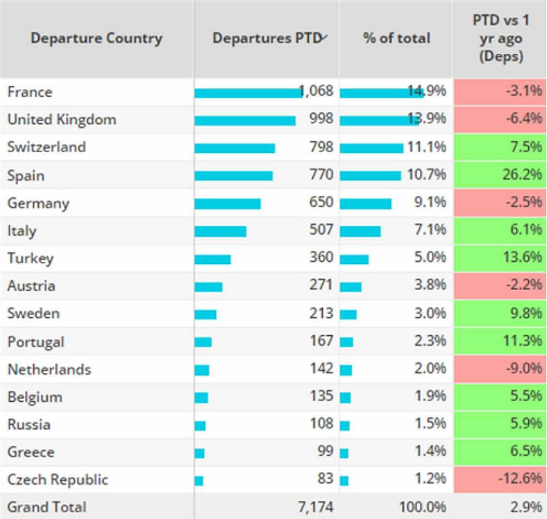Click the United Kingdom country name
The width and height of the screenshot is (547, 519).
click(x=61, y=119)
